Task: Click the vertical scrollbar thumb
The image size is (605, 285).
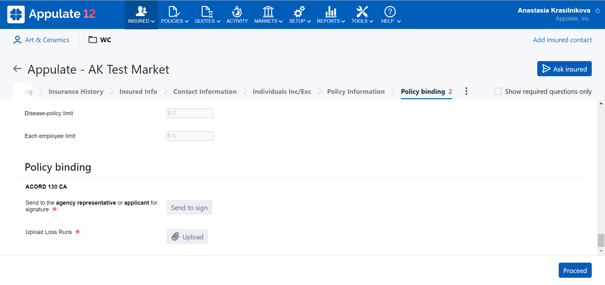Action: coord(601,241)
